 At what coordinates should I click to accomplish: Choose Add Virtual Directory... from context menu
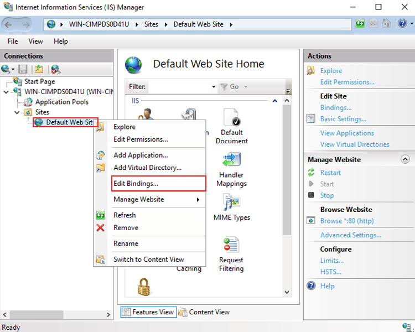coord(150,168)
